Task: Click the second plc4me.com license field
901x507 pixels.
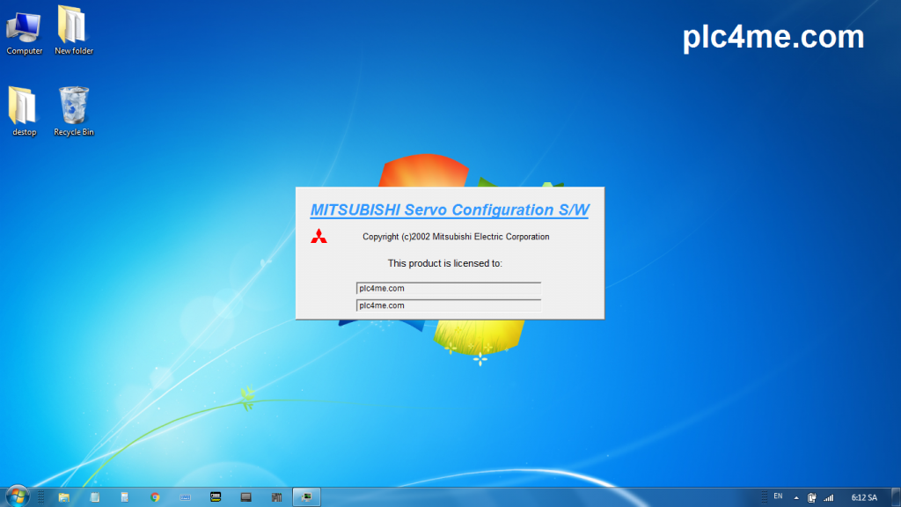Action: pos(448,305)
